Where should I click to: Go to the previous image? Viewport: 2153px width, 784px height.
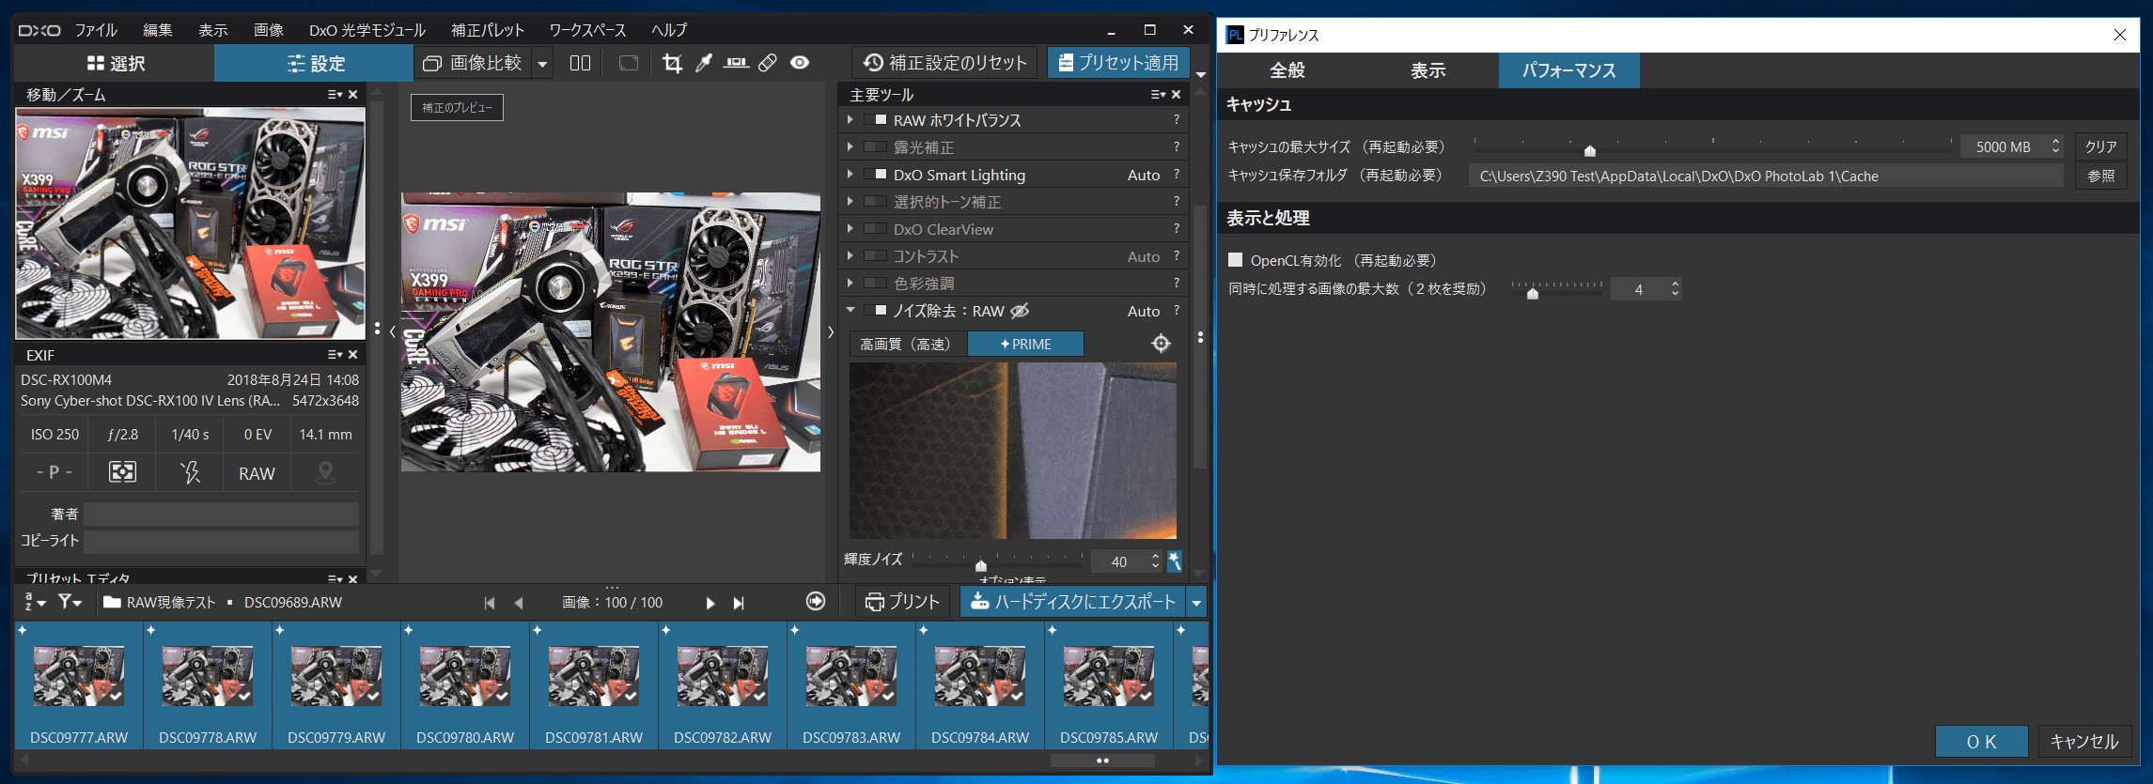519,603
